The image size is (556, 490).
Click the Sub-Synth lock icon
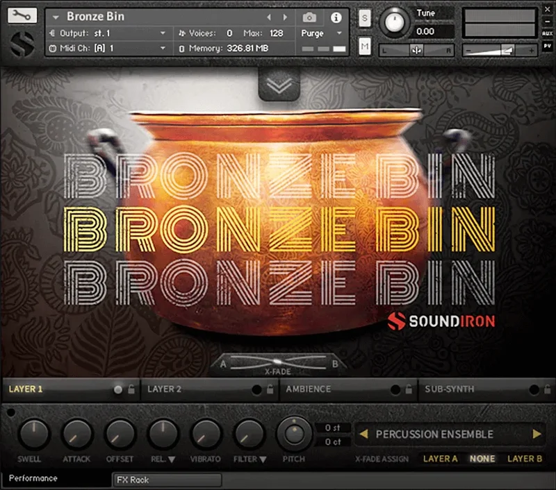547,389
